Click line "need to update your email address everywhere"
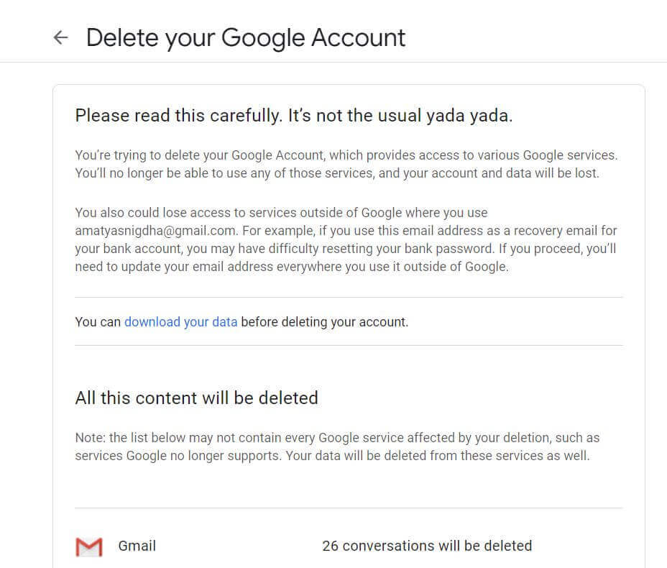 292,267
